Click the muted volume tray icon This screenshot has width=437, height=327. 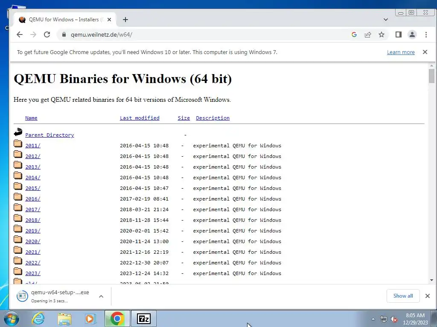pos(394,319)
